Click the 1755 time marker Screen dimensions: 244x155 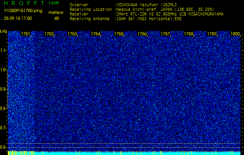click(119, 34)
